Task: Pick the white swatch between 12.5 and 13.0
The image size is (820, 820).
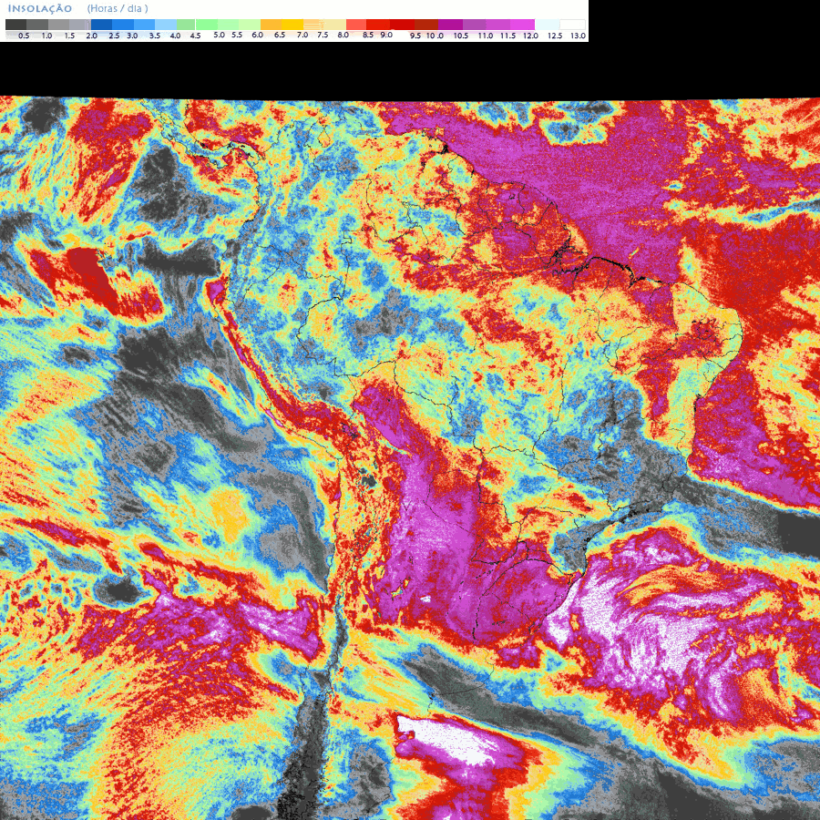Action: pos(572,25)
